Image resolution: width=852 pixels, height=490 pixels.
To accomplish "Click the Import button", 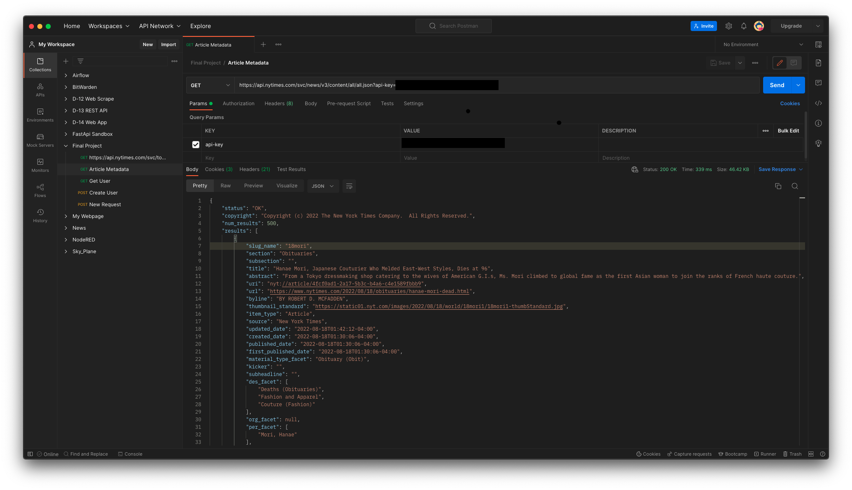I will (169, 44).
